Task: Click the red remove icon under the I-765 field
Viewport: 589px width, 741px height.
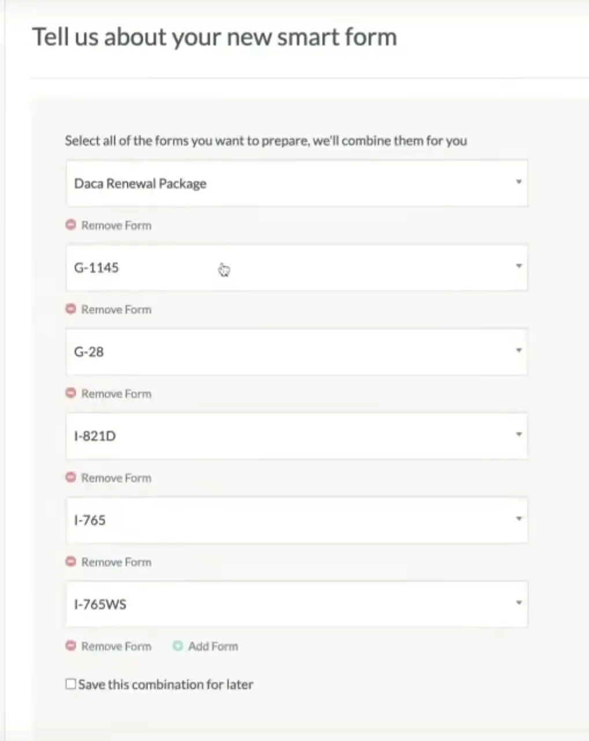Action: [71, 561]
